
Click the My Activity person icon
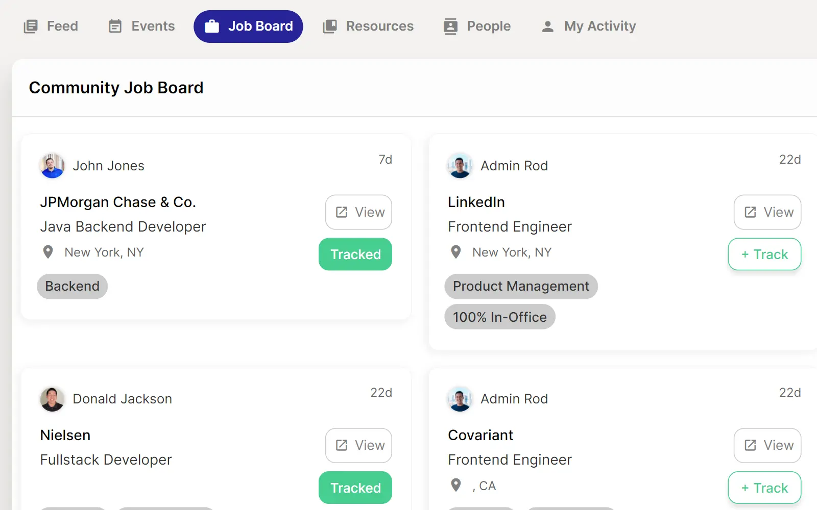pyautogui.click(x=548, y=26)
